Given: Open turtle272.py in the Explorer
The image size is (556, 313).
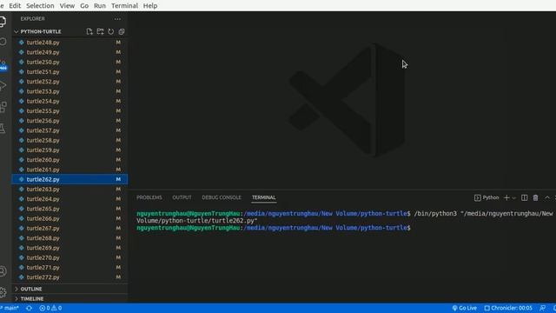Looking at the screenshot, I should pos(70,277).
